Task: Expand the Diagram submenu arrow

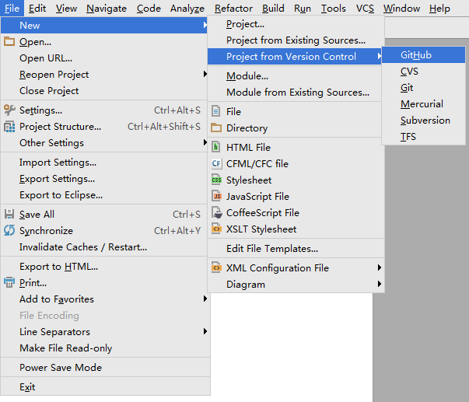Action: [x=380, y=284]
